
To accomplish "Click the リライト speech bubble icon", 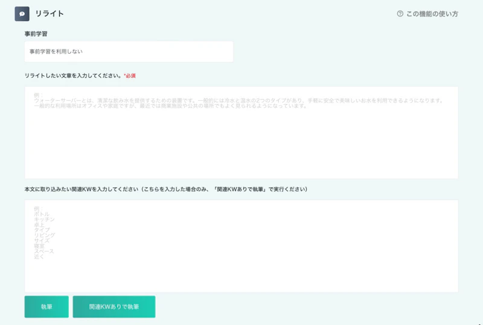I will coord(22,14).
